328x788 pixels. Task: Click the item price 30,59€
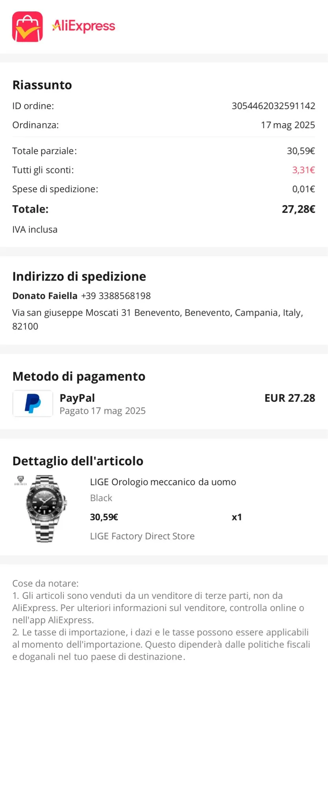pos(104,517)
